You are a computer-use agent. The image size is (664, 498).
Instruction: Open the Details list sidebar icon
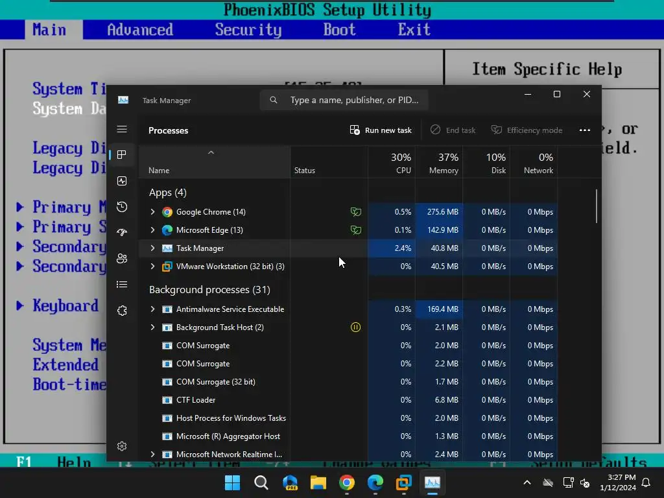pos(122,285)
